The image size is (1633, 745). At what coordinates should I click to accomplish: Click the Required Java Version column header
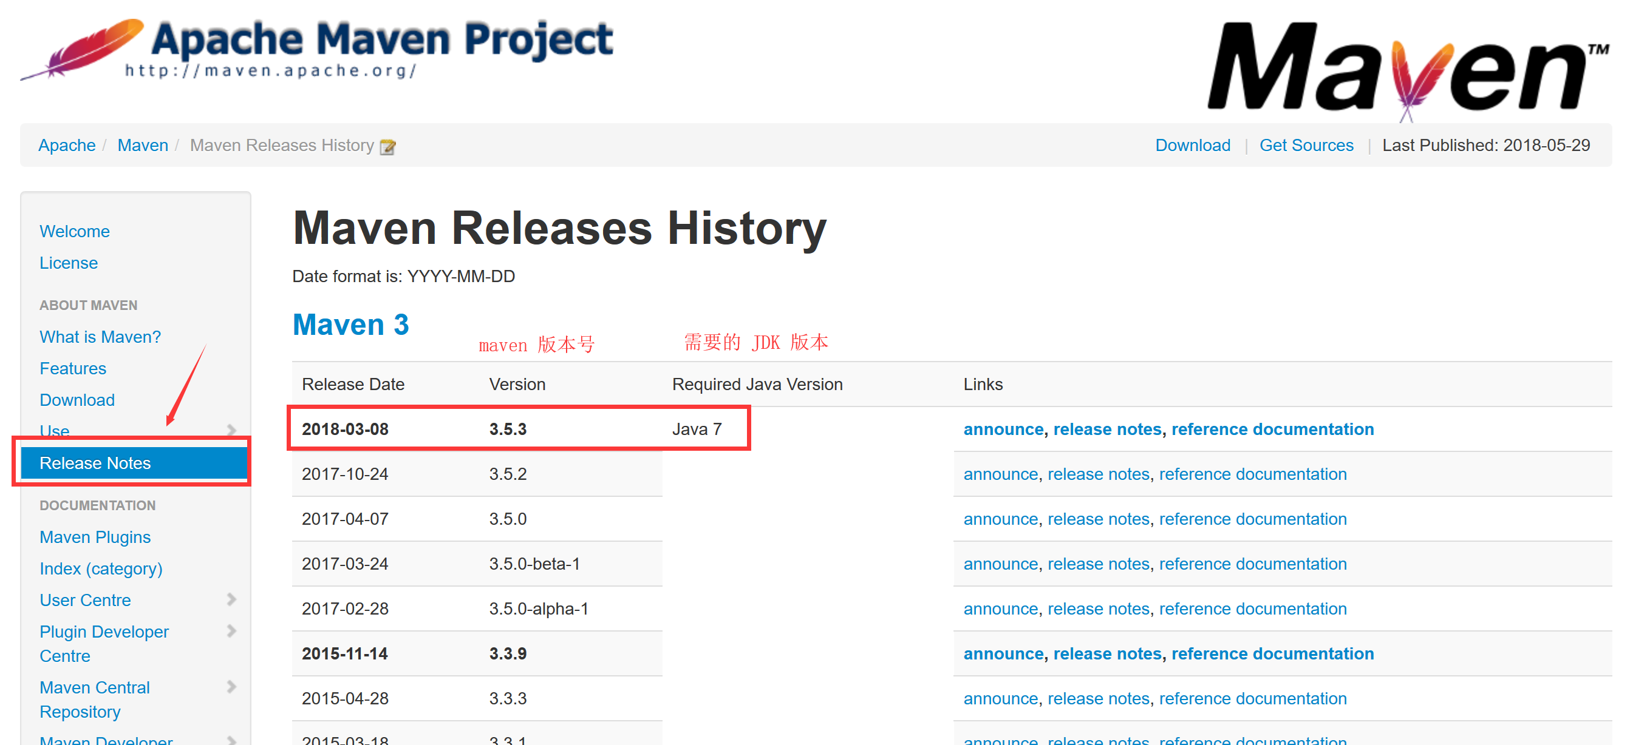757,384
